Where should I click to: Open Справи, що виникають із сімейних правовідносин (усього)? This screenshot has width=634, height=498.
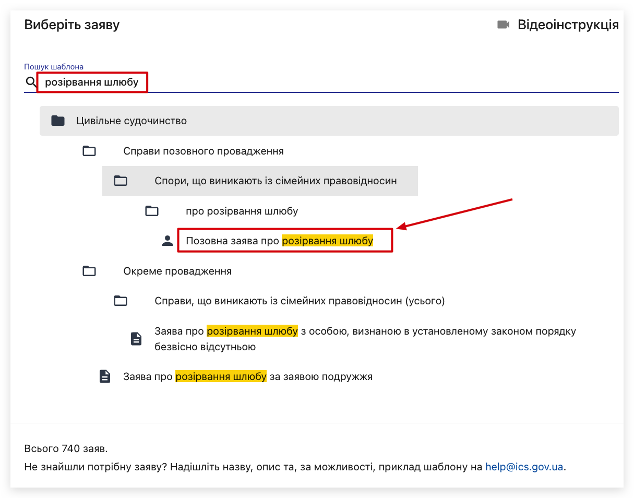pyautogui.click(x=300, y=301)
